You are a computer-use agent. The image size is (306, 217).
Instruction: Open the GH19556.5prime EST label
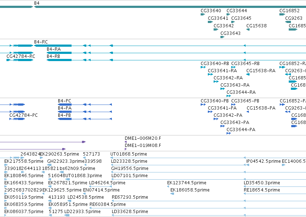[x=130, y=168]
